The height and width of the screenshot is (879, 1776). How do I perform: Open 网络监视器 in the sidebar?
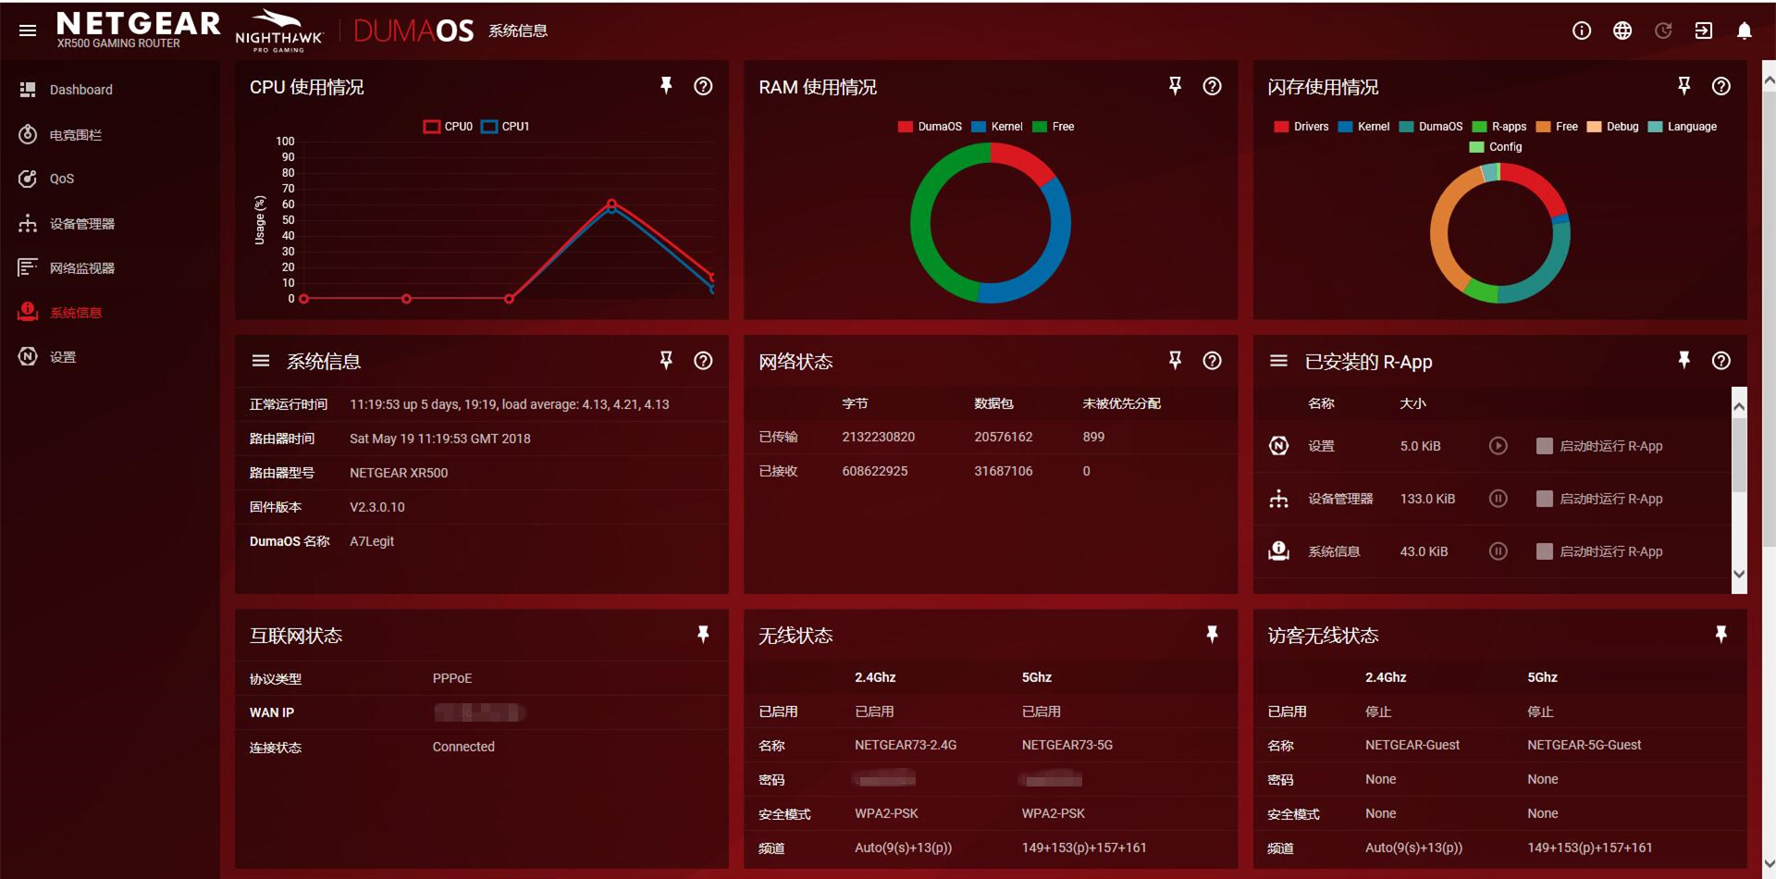click(x=81, y=268)
